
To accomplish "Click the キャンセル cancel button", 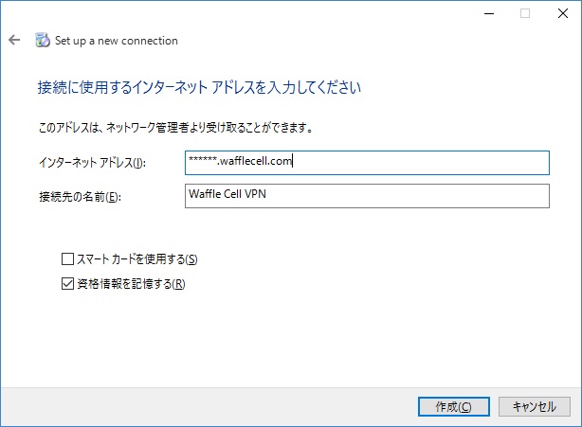I will point(534,406).
